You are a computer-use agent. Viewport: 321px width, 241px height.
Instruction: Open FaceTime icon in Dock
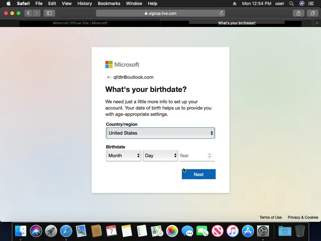(x=202, y=231)
